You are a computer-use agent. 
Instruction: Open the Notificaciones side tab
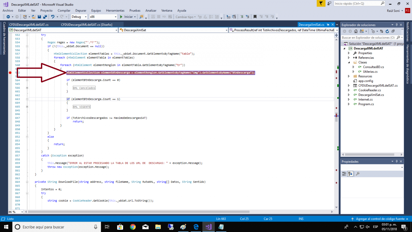408,32
